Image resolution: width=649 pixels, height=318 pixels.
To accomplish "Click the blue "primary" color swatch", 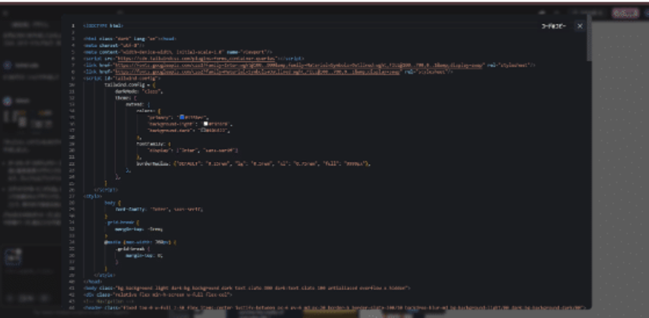I will point(182,117).
